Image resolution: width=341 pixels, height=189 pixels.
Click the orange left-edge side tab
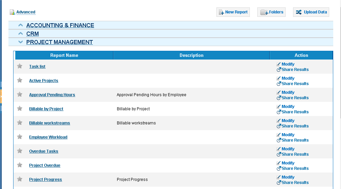click(1, 96)
